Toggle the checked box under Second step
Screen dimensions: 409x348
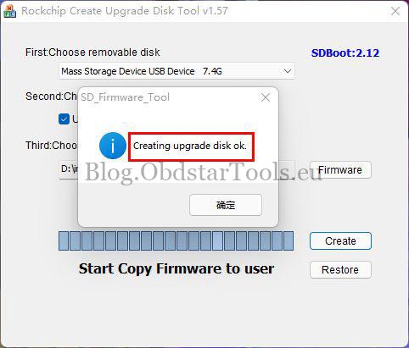[64, 119]
